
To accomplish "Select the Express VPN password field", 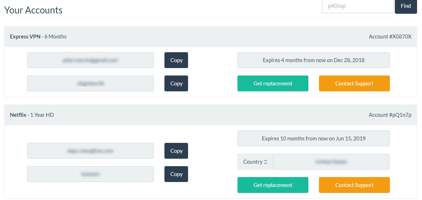I will pyautogui.click(x=90, y=84).
